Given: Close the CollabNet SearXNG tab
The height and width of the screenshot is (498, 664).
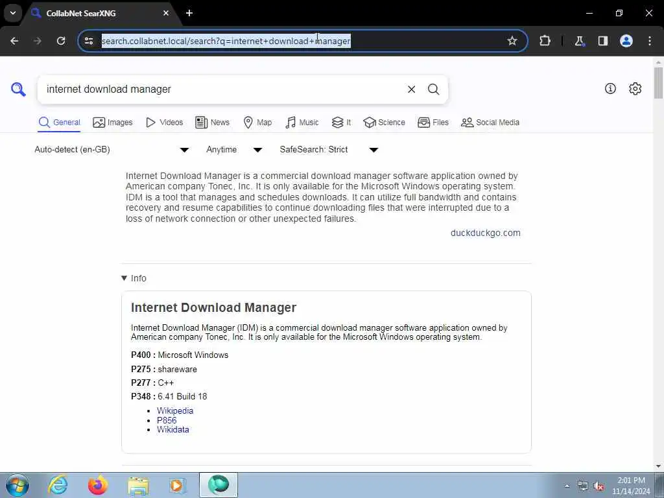Looking at the screenshot, I should [166, 13].
